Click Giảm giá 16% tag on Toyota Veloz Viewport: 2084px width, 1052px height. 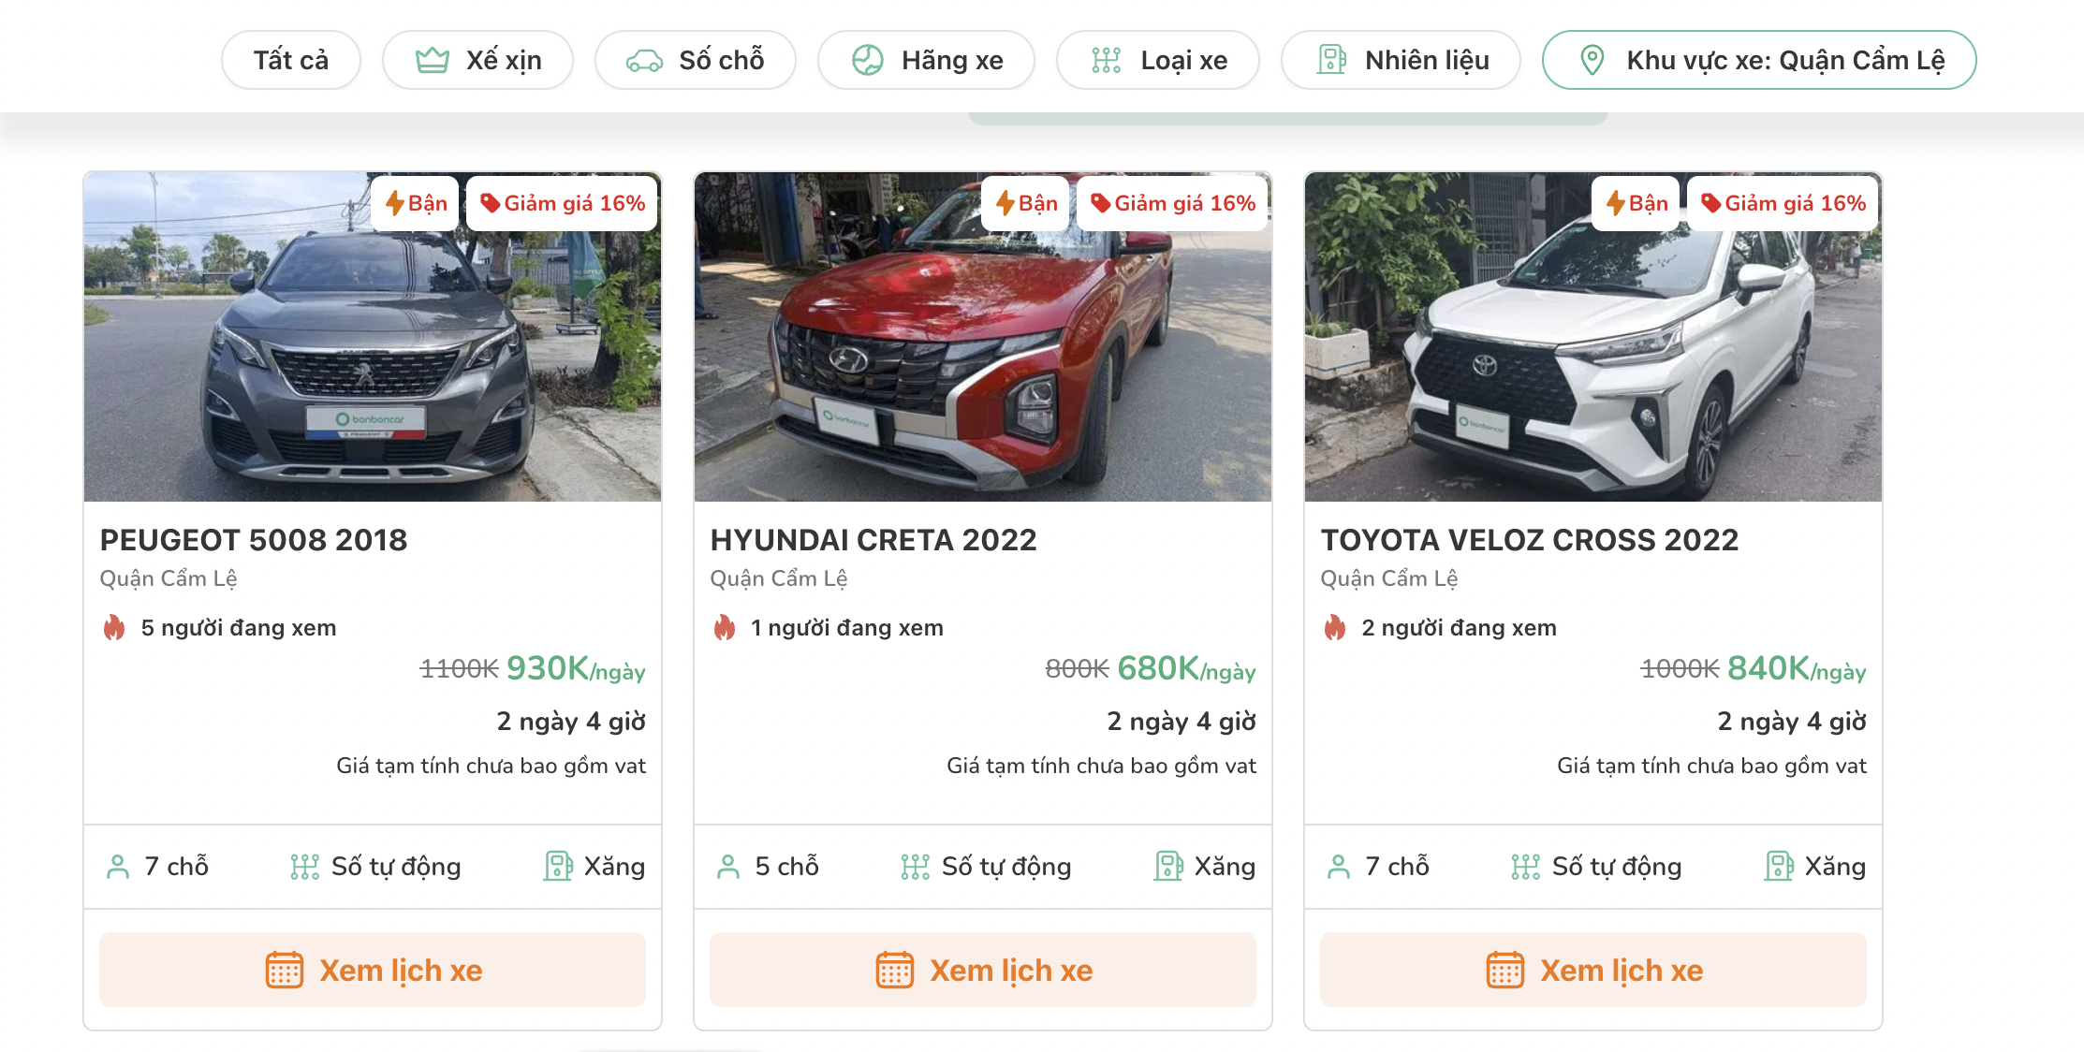[1783, 203]
